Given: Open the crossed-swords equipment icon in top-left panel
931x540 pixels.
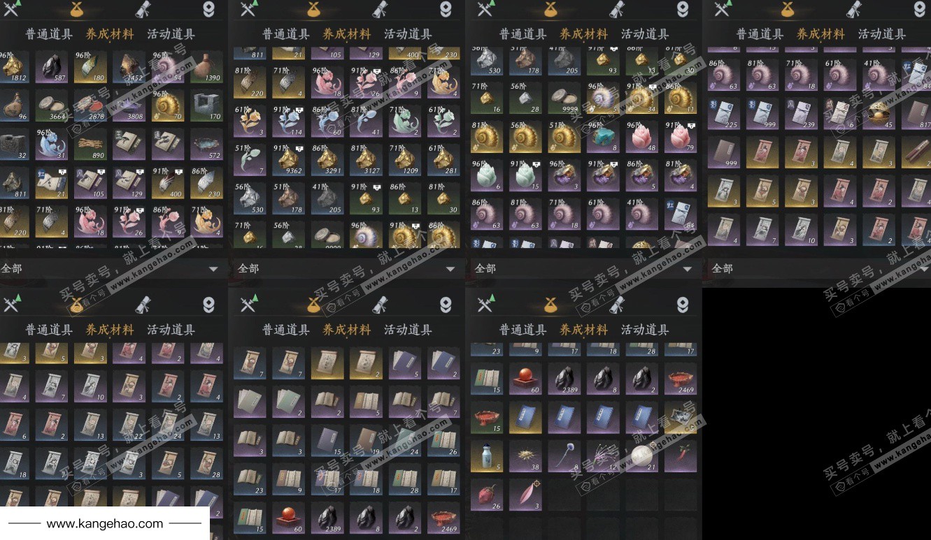Looking at the screenshot, I should tap(12, 9).
